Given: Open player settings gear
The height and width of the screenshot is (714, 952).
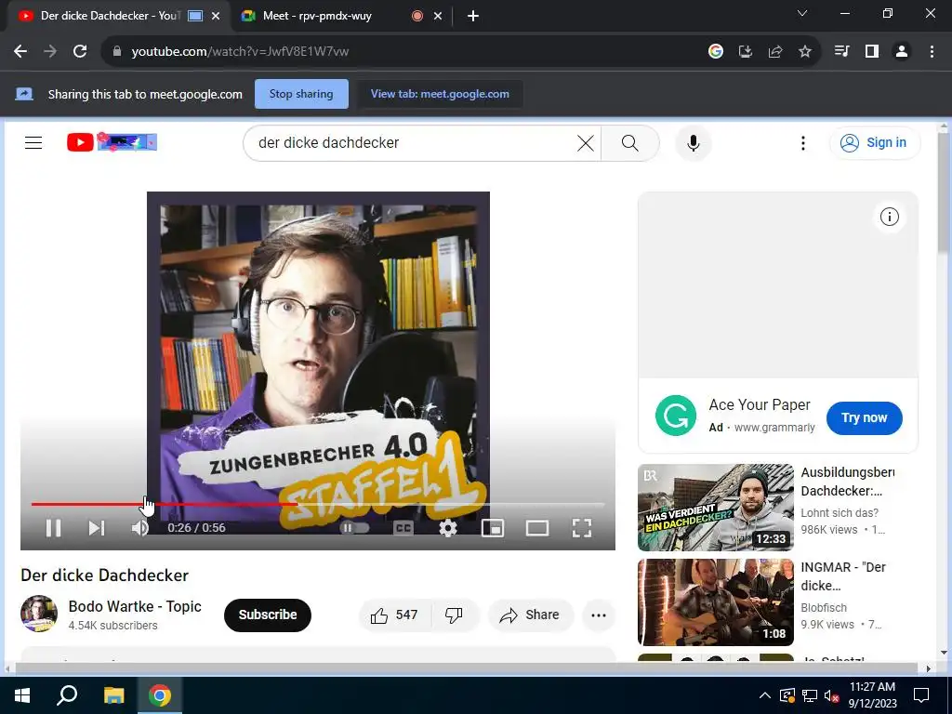Looking at the screenshot, I should [x=448, y=528].
